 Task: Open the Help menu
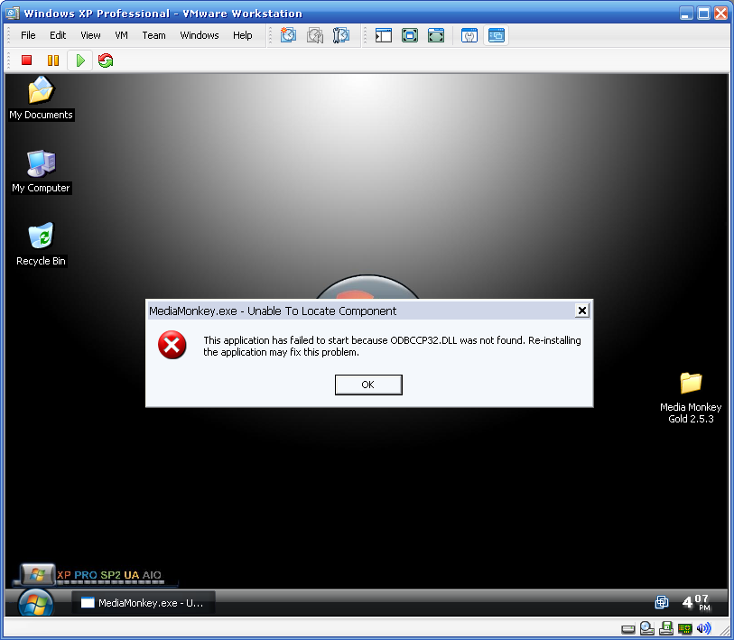point(243,35)
